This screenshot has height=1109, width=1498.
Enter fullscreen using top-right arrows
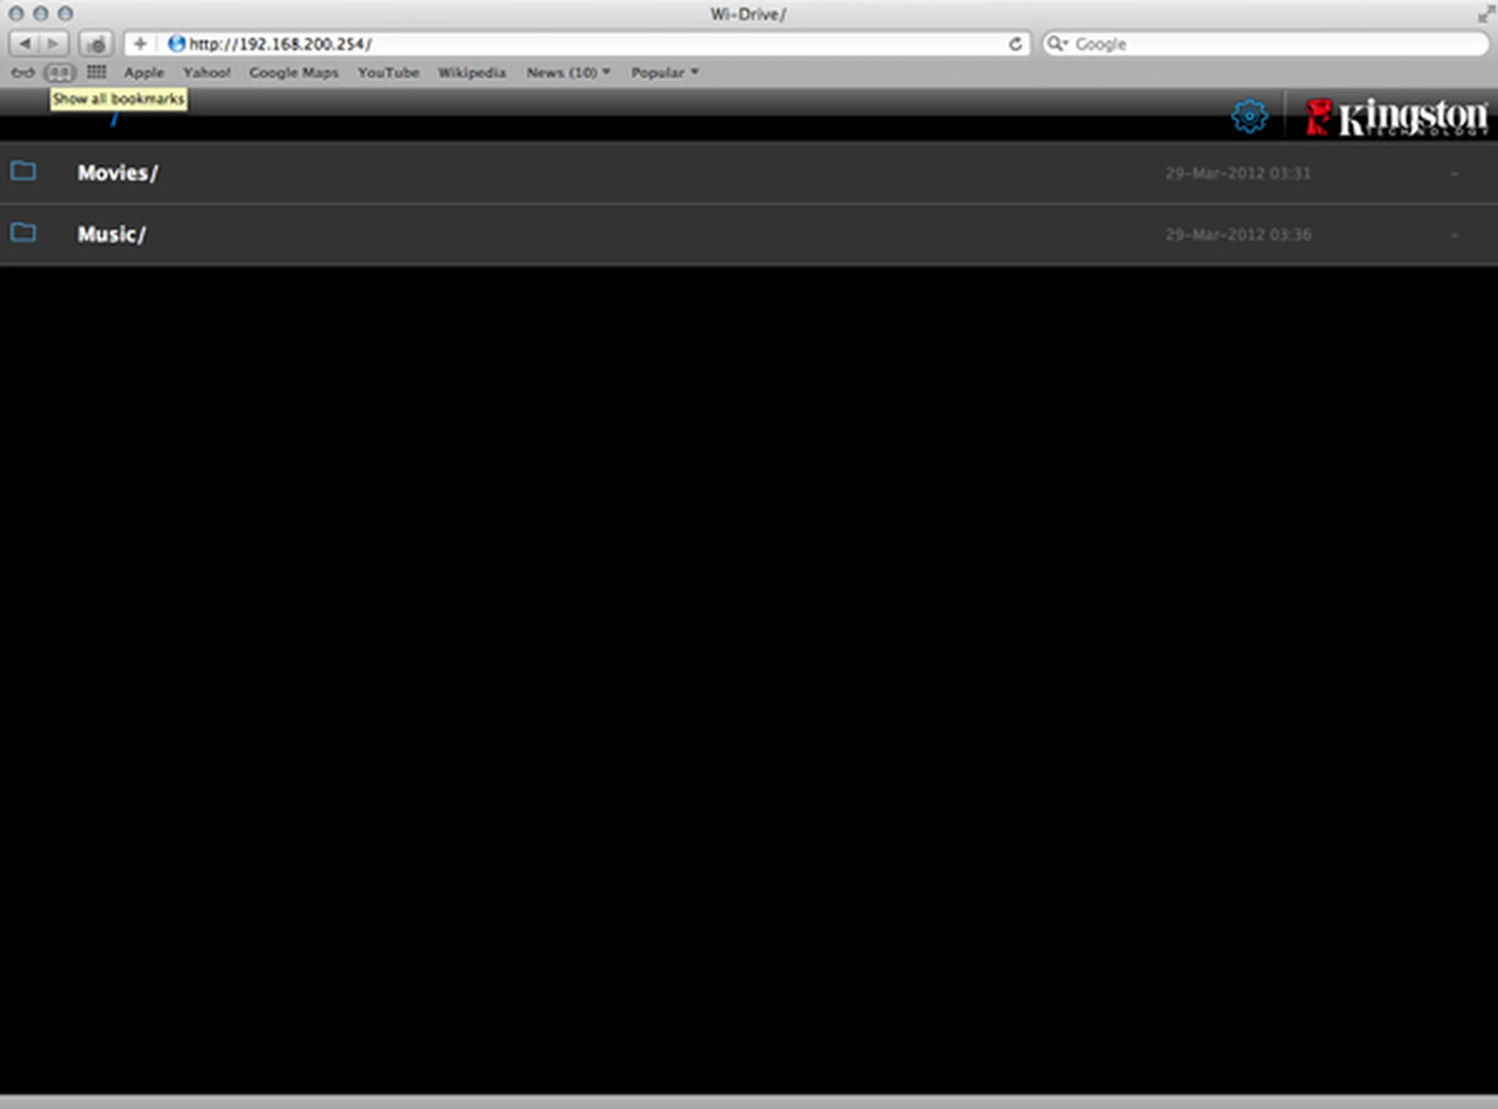1485,13
